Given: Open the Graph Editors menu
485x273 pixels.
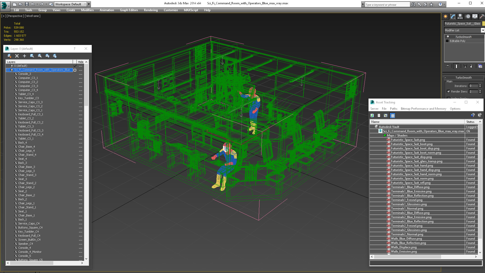Looking at the screenshot, I should (129, 10).
